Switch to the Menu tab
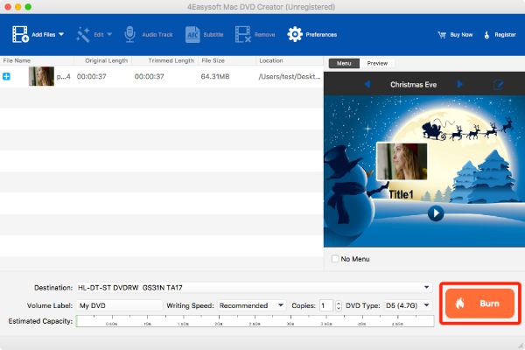Screen dimensions: 525x350 click(x=344, y=63)
